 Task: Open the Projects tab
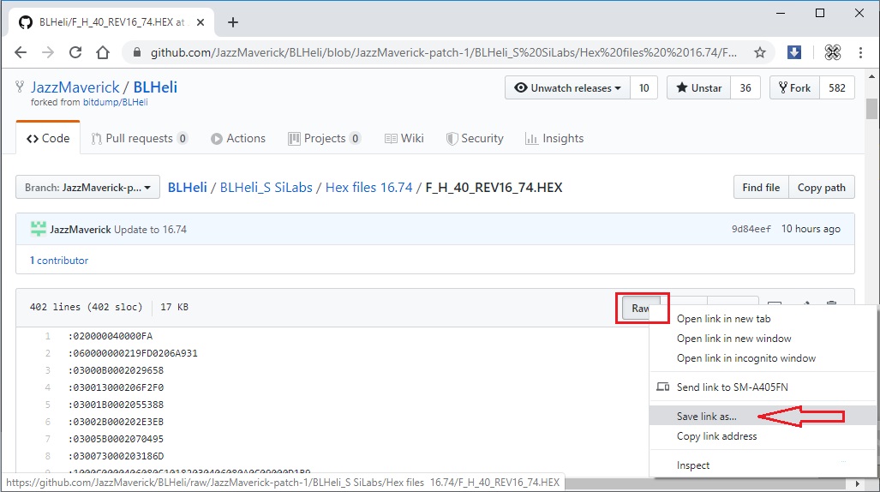click(x=324, y=138)
